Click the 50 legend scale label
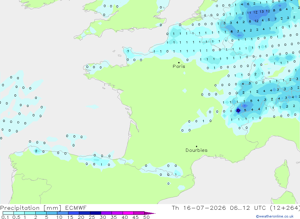 pos(146,217)
